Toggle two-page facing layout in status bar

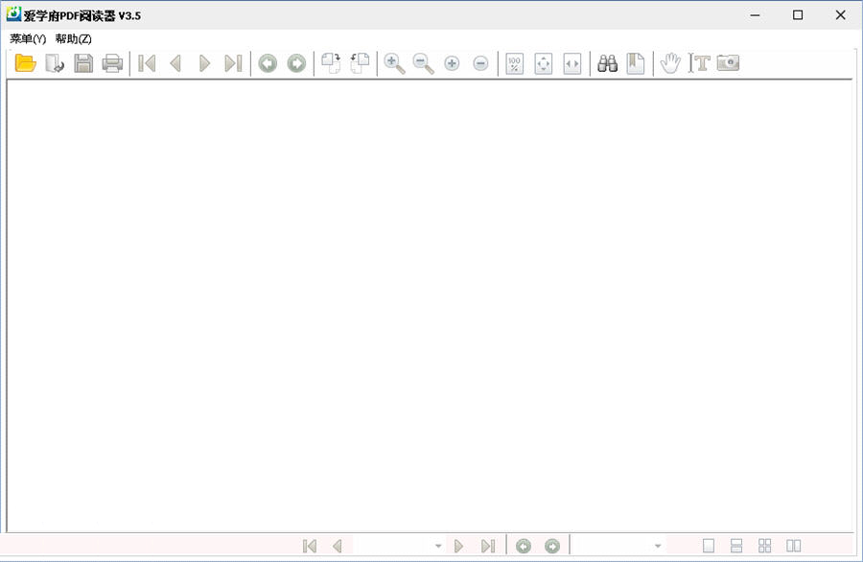point(793,546)
